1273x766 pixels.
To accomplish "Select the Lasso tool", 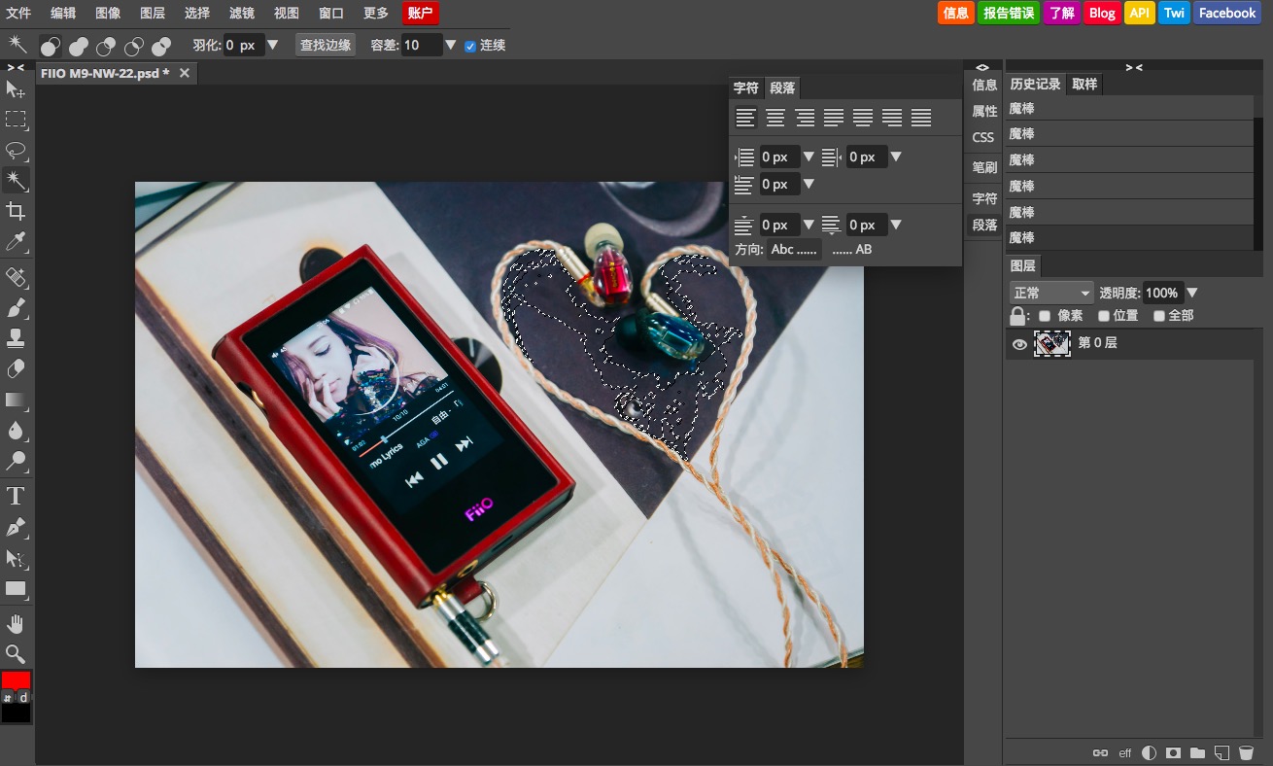I will click(x=16, y=150).
